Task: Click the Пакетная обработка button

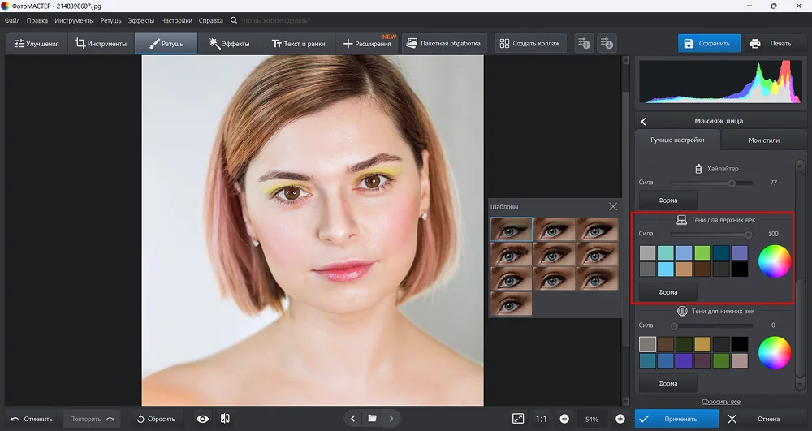Action: pyautogui.click(x=444, y=44)
